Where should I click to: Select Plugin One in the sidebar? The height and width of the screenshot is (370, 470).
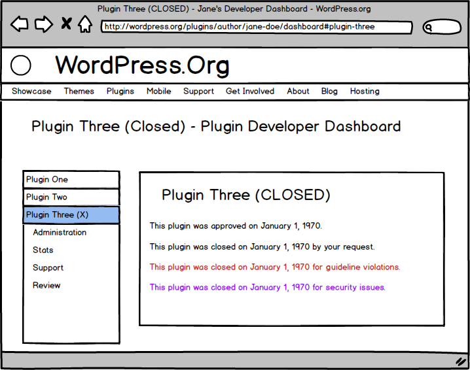coord(71,180)
